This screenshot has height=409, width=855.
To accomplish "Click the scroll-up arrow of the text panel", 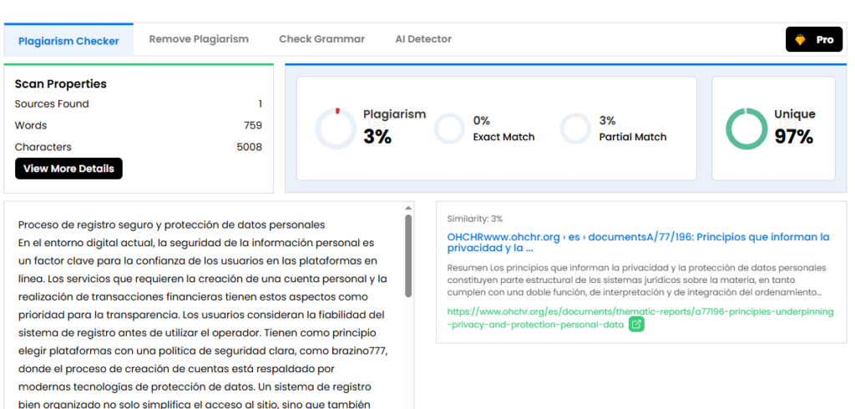I will [x=408, y=208].
